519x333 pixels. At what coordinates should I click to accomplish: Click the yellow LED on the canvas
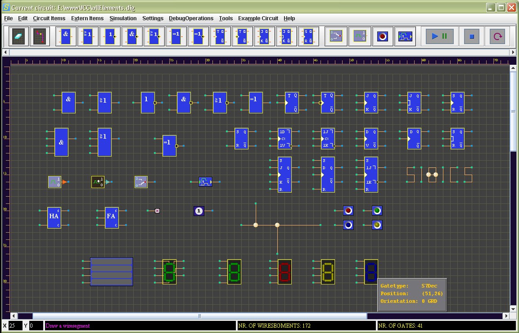coord(377,225)
